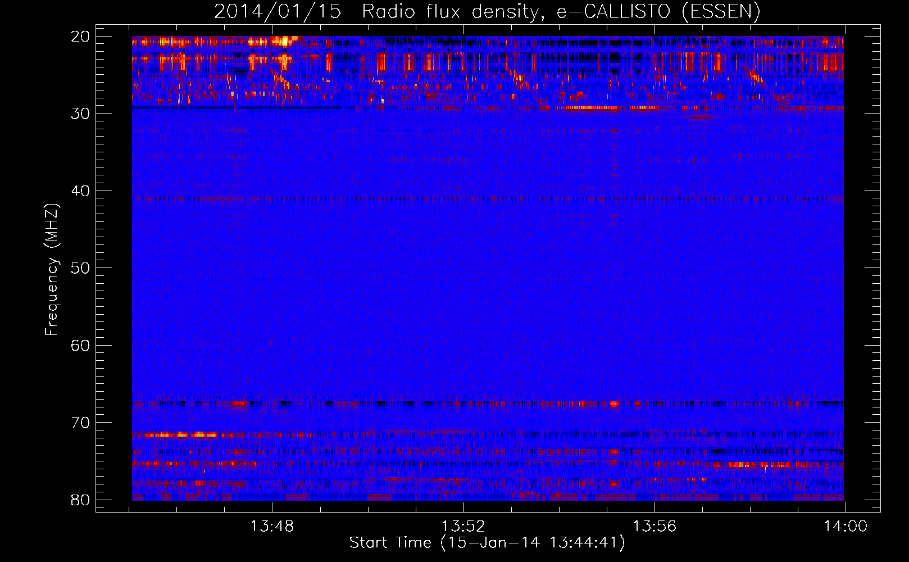This screenshot has height=562, width=909.
Task: Click the frequency tick label 80
Action: [81, 500]
